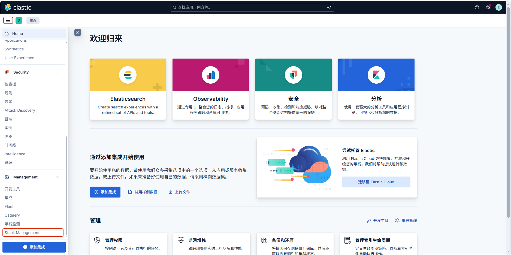Open 案例 in the Security menu
This screenshot has width=511, height=255.
(x=8, y=128)
